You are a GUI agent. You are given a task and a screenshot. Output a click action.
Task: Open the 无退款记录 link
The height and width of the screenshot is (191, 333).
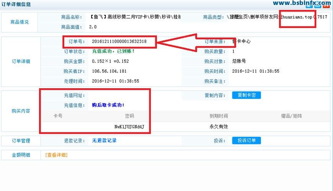click(x=104, y=140)
